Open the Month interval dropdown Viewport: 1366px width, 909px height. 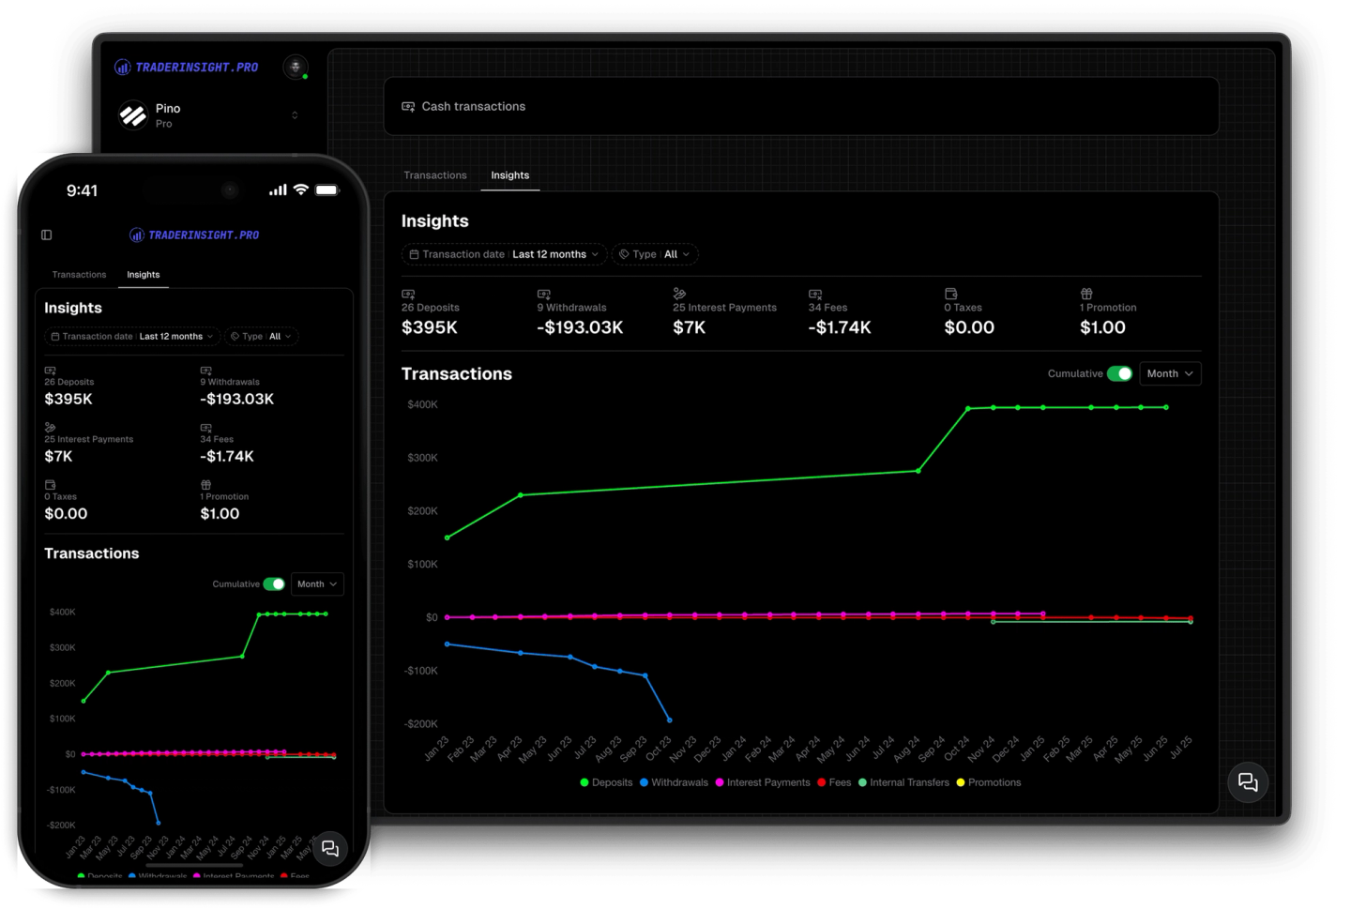pyautogui.click(x=1169, y=373)
